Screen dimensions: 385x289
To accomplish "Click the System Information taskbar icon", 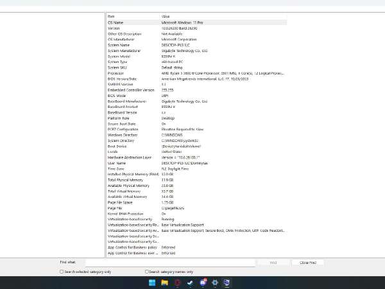I will coord(227,283).
